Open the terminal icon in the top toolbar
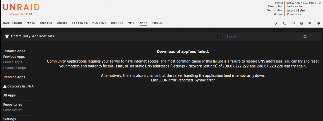 point(285,23)
